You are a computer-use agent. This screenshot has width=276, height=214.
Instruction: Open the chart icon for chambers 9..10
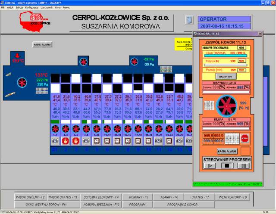(x=97, y=141)
